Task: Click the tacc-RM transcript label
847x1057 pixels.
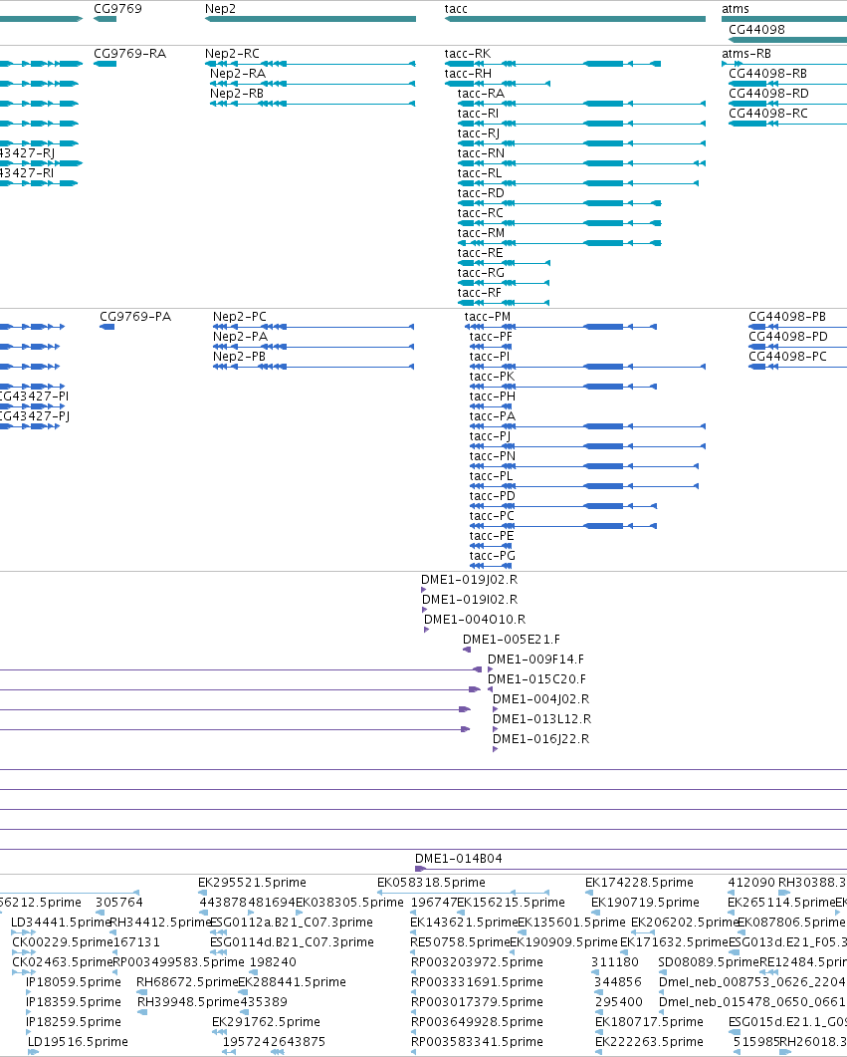Action: click(x=482, y=232)
